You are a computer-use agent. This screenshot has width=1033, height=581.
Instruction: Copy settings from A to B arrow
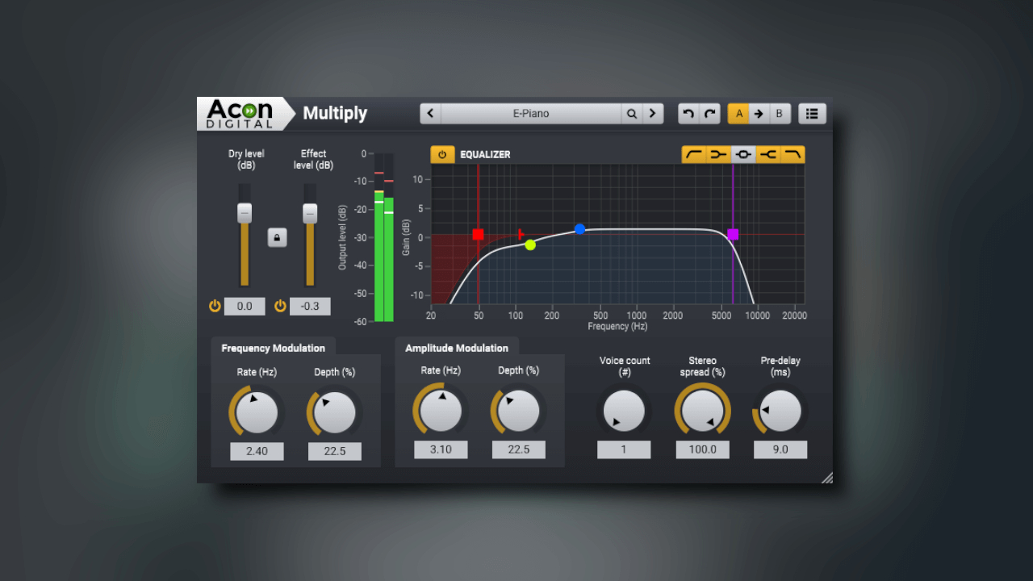pos(759,113)
